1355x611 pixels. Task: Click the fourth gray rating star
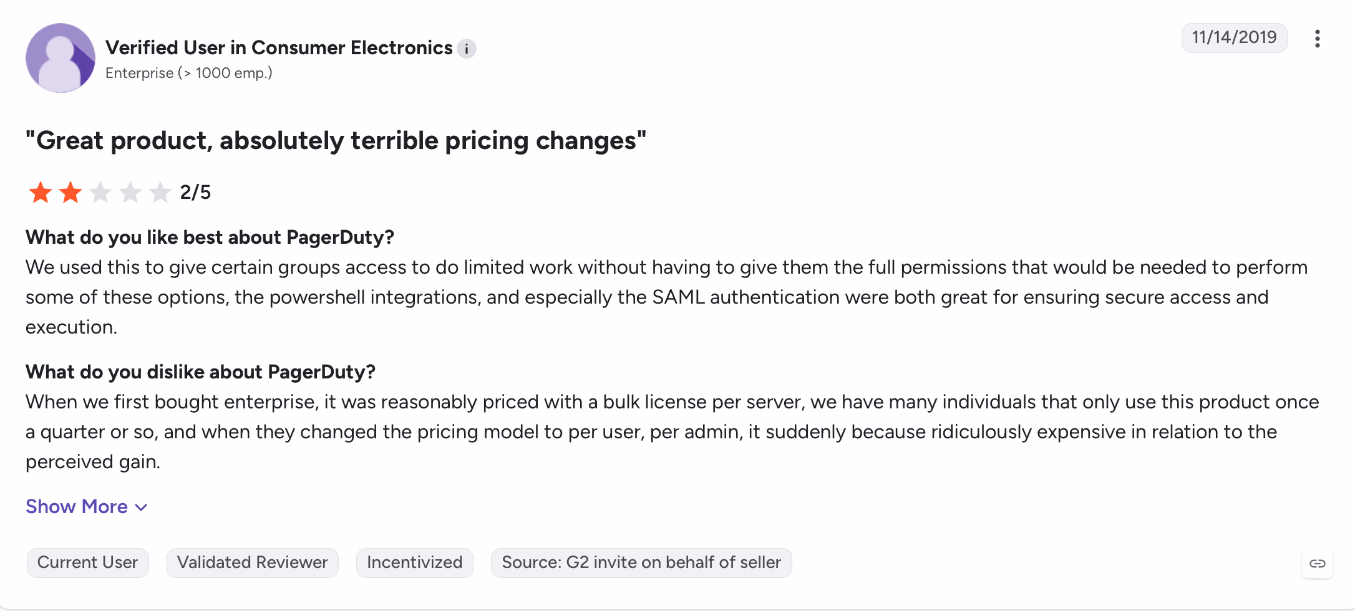(x=130, y=193)
